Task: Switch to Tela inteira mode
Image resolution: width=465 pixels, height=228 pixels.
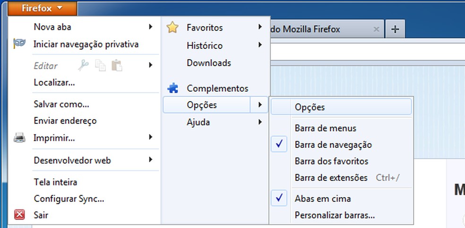Action: 55,182
